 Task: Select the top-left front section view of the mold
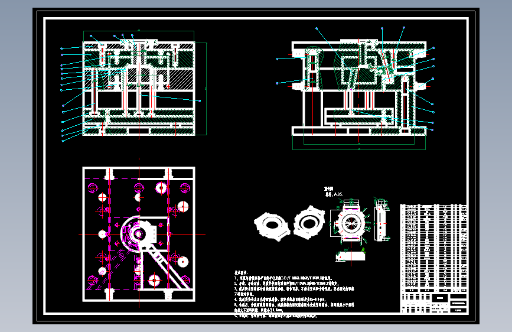coord(139,88)
